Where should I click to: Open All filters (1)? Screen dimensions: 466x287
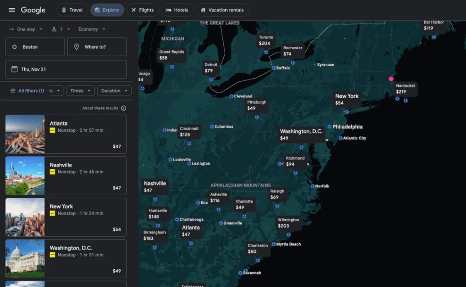click(x=27, y=91)
